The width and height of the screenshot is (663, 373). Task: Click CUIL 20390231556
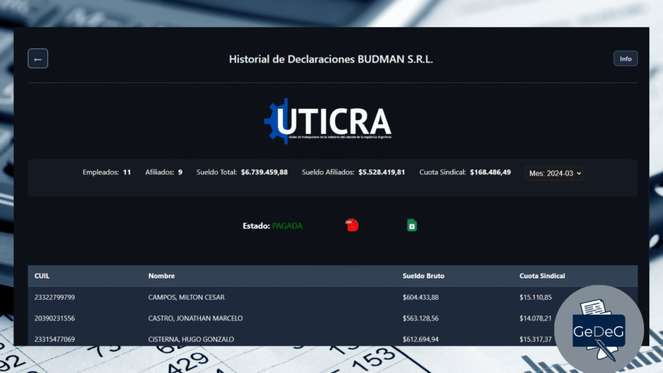[x=54, y=318]
